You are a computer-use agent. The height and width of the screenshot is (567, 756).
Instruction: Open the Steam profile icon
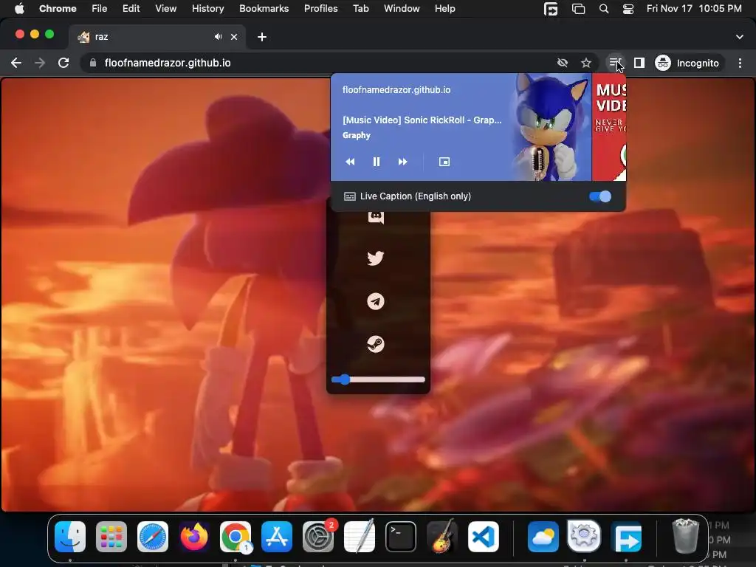point(376,344)
